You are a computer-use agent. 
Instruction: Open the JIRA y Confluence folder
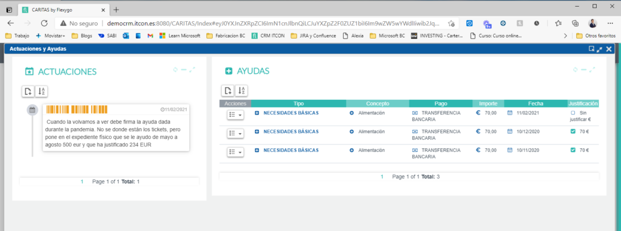pos(314,36)
